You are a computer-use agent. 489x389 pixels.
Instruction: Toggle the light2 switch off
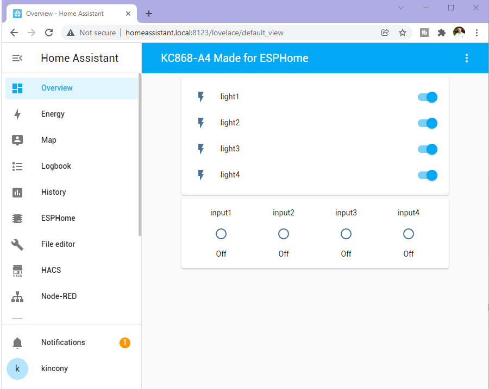(x=428, y=123)
